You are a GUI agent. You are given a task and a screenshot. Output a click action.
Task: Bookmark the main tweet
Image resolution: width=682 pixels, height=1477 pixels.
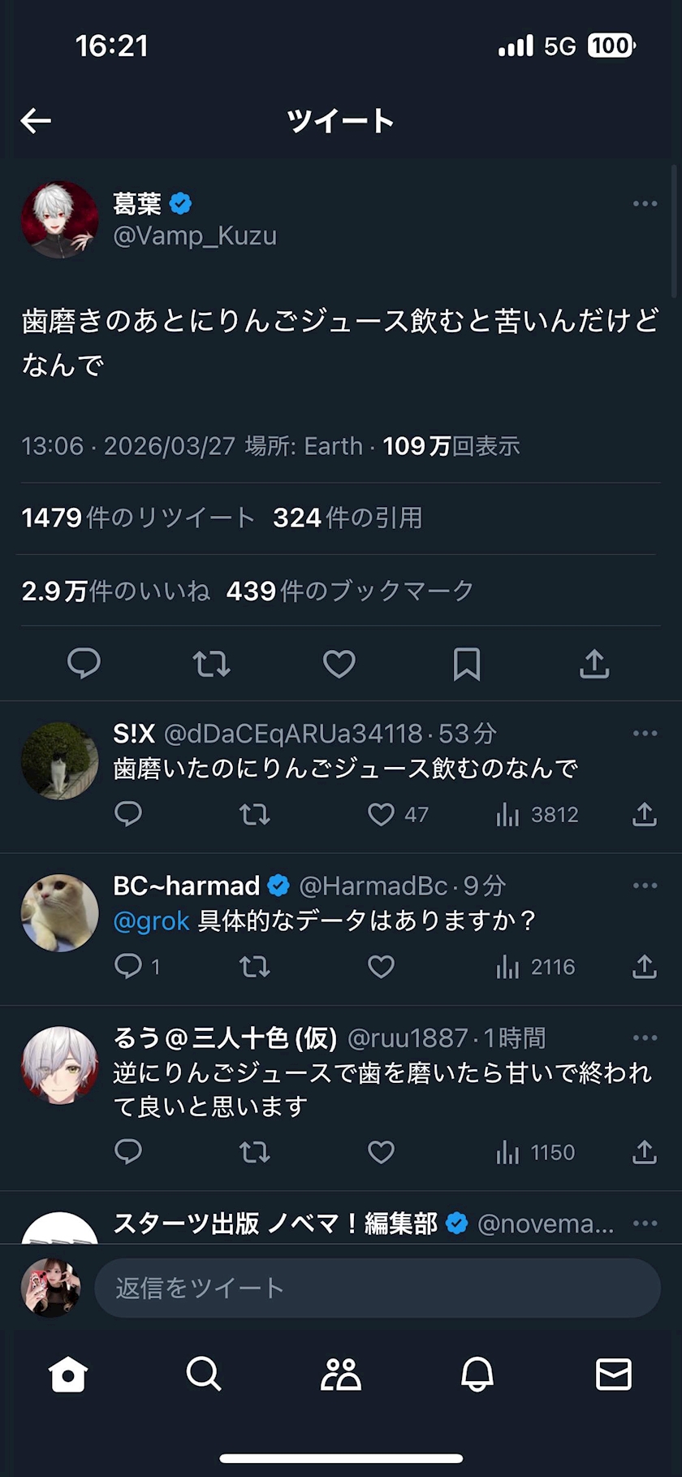tap(466, 664)
